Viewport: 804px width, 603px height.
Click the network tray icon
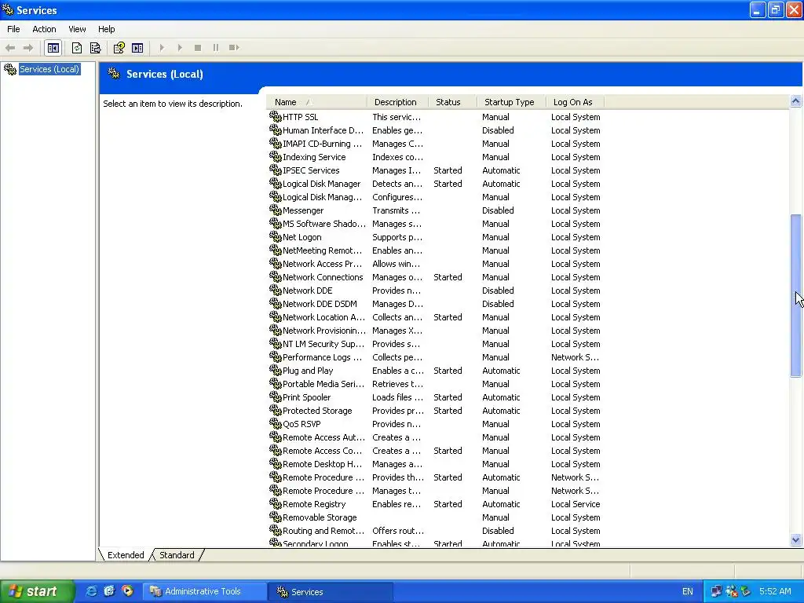(716, 591)
